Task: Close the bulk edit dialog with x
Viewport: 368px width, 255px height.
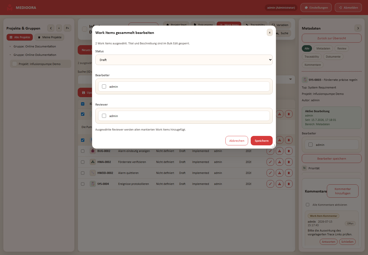Action: tap(270, 32)
